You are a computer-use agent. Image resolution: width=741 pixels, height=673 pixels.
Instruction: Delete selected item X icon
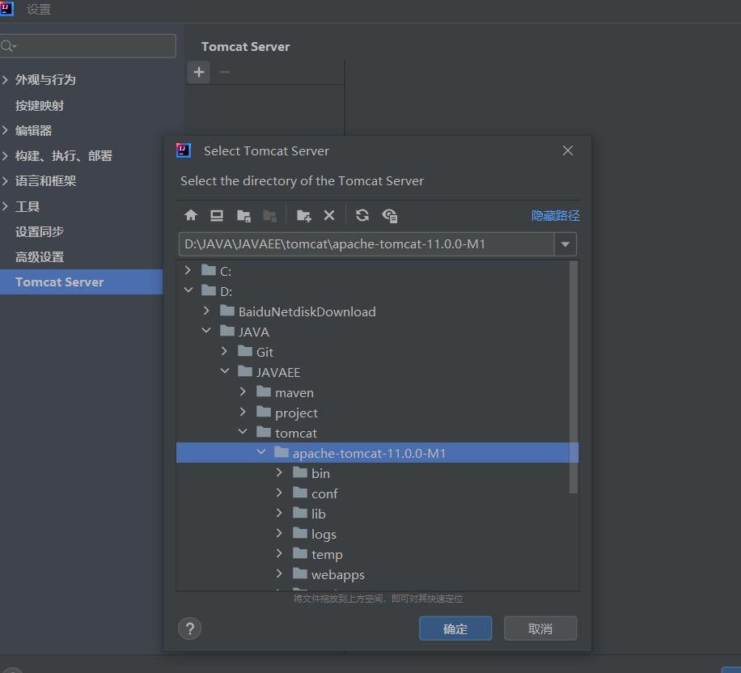pyautogui.click(x=329, y=215)
